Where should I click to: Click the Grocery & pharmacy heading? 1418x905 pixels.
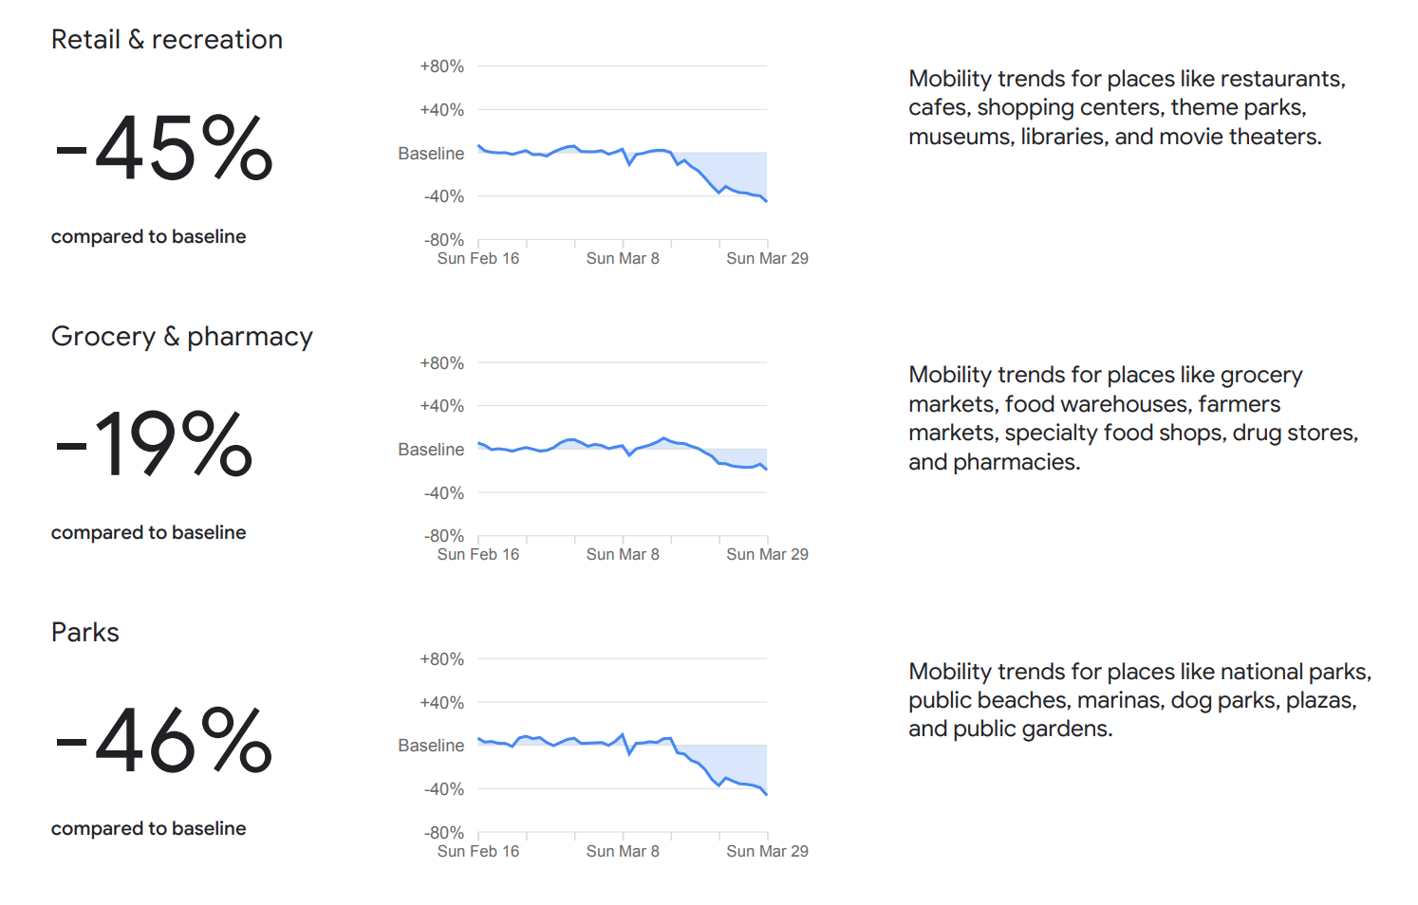click(x=181, y=337)
